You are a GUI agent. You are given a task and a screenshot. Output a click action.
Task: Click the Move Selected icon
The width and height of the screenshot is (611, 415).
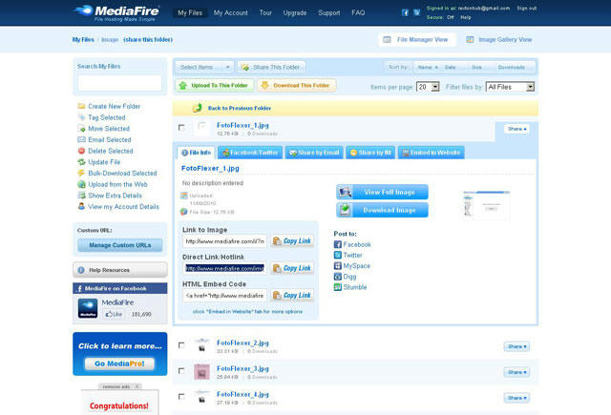81,129
